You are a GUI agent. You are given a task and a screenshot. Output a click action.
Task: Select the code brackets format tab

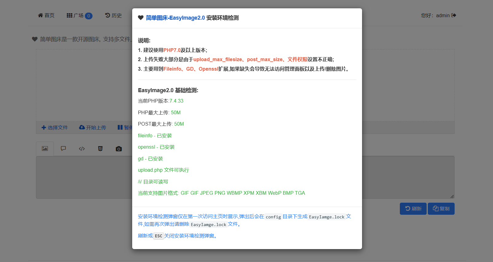[x=82, y=149]
